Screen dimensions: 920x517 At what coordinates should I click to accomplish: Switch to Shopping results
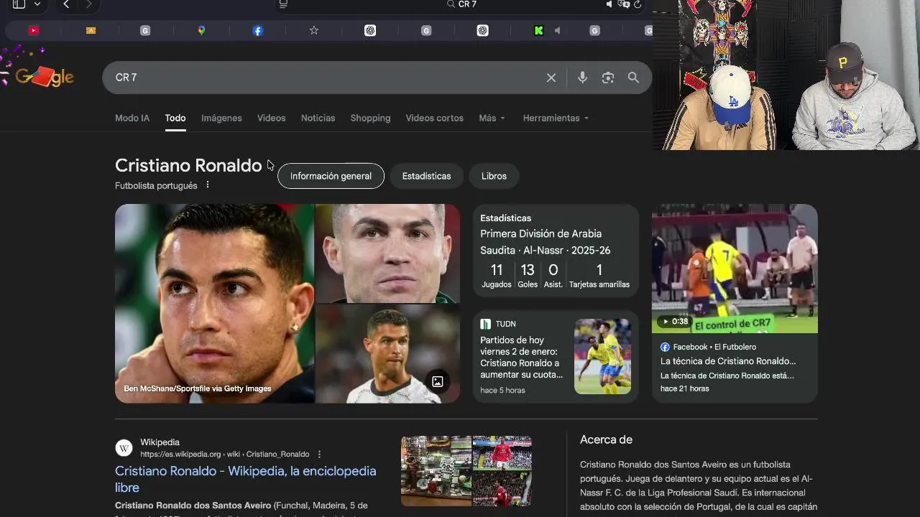click(370, 118)
